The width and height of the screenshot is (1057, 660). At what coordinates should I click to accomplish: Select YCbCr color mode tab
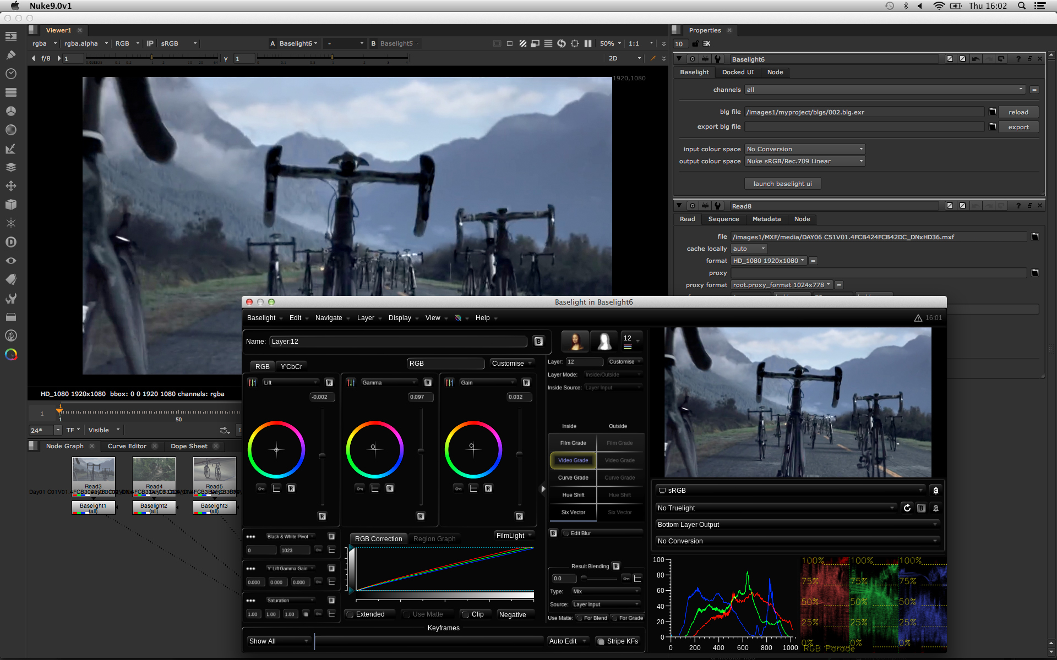pyautogui.click(x=290, y=366)
